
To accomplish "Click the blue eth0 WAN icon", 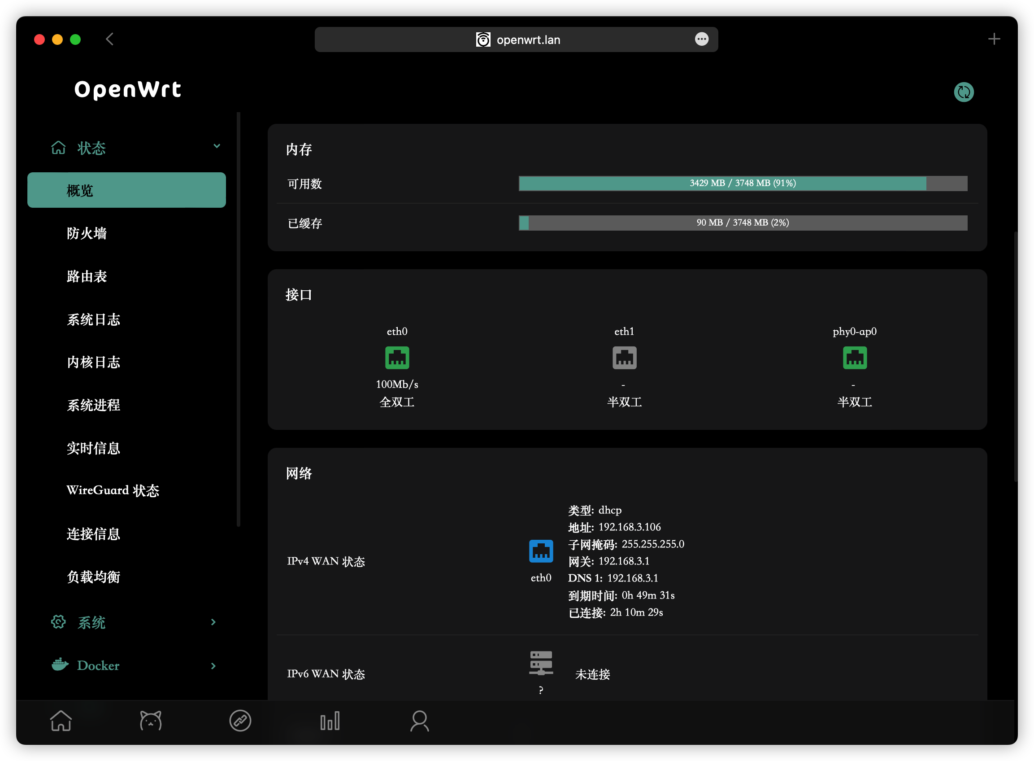I will [541, 551].
